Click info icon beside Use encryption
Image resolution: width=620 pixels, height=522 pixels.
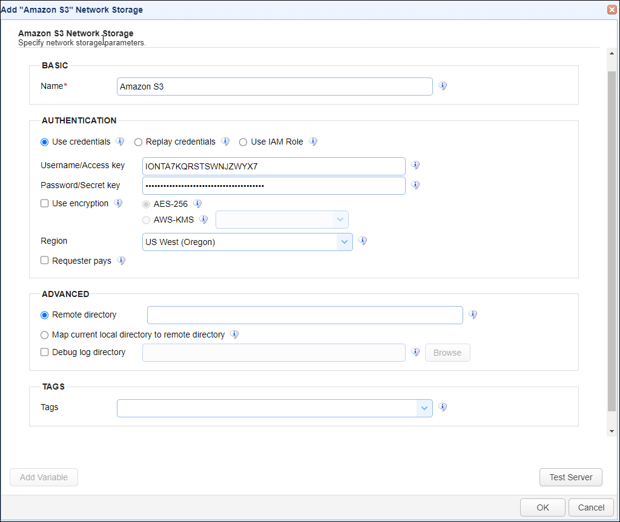118,203
